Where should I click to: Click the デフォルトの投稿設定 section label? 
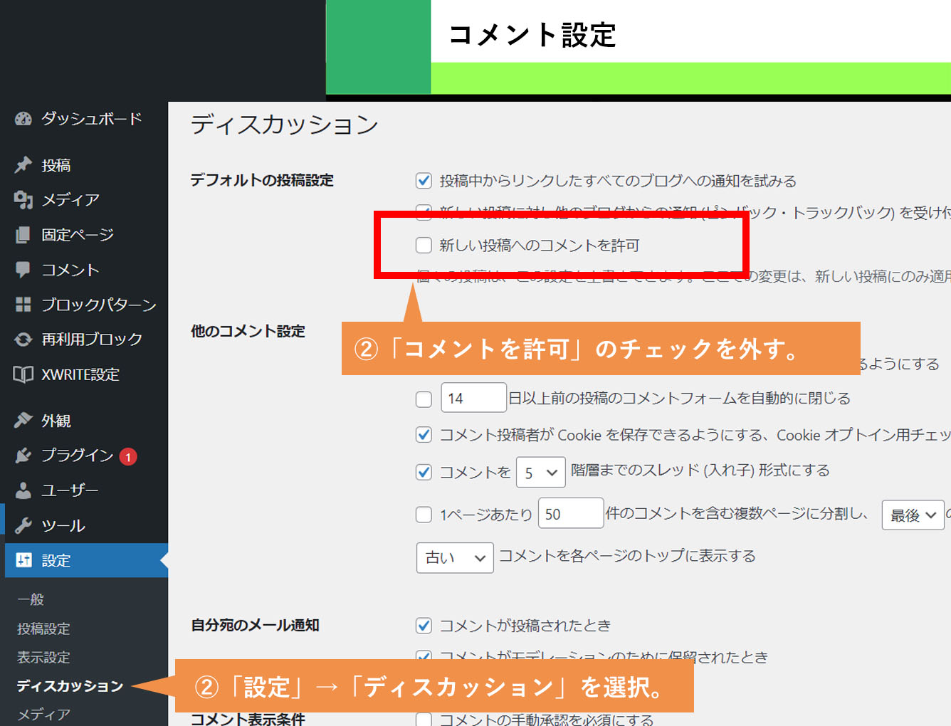(x=262, y=180)
